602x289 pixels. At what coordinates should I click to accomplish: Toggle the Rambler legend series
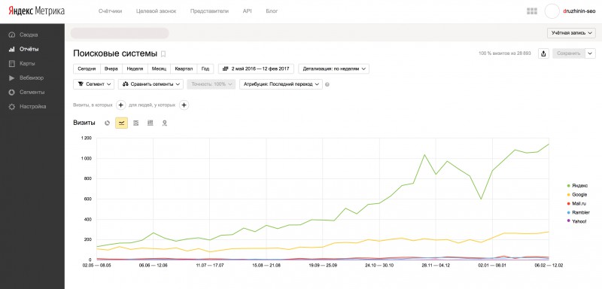pyautogui.click(x=578, y=212)
